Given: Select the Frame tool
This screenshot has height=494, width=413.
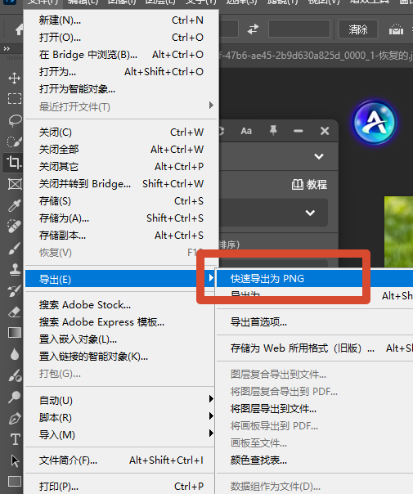Looking at the screenshot, I should tap(15, 184).
